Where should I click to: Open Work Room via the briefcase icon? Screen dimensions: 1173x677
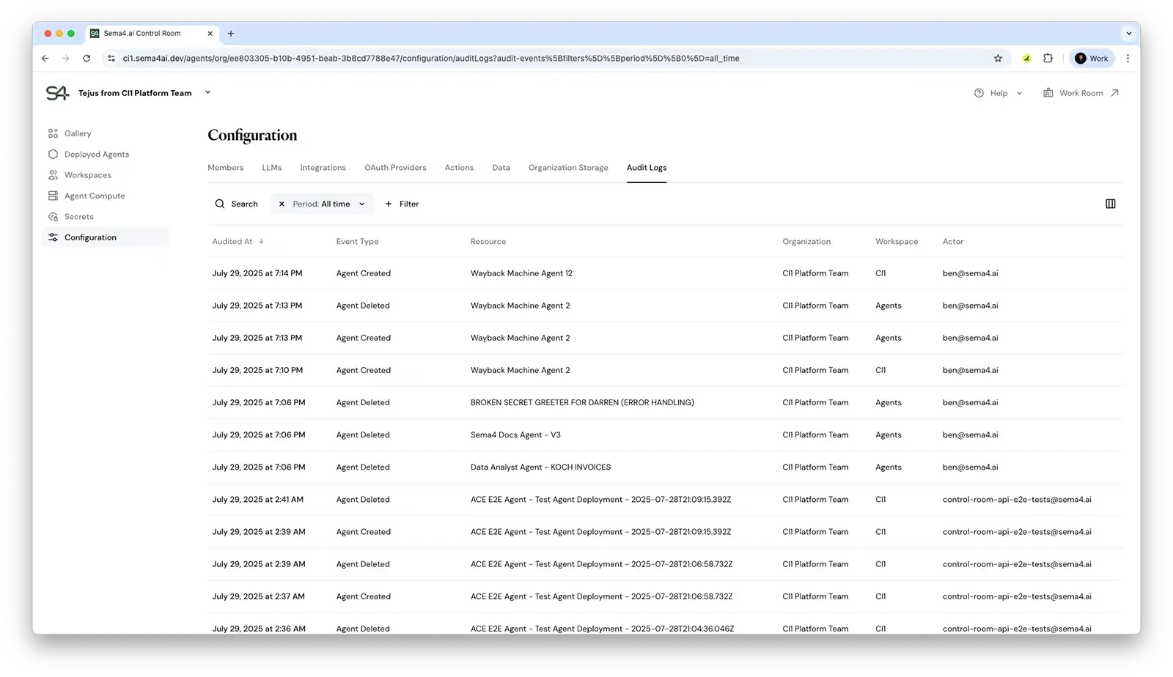[1048, 92]
